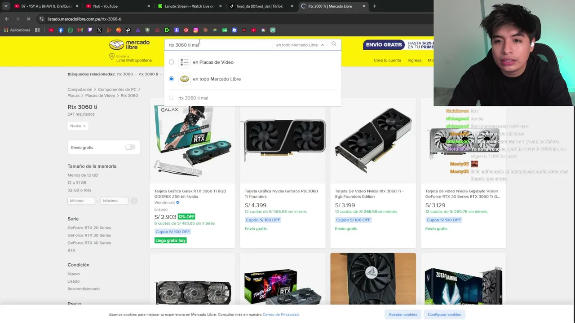Image resolution: width=575 pixels, height=323 pixels.
Task: Accept cookies with Aceptar cookies button
Action: pyautogui.click(x=402, y=314)
